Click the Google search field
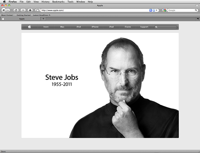The width and height of the screenshot is (200, 153). tap(181, 10)
